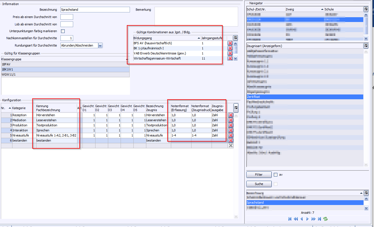Select the WGW11/1 Klassengruppe entry
Screen dimensions: 374x227
[x=65, y=74]
